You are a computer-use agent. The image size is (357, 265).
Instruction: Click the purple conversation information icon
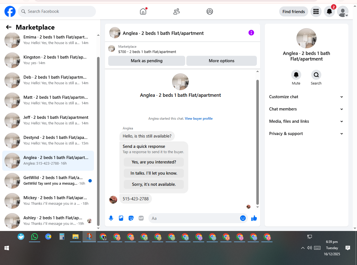point(251,33)
